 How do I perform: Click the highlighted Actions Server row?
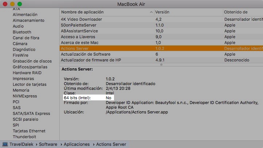pos(161,48)
